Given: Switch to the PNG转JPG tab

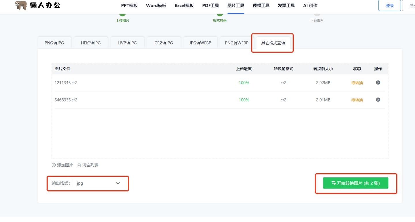Looking at the screenshot, I should (54, 43).
